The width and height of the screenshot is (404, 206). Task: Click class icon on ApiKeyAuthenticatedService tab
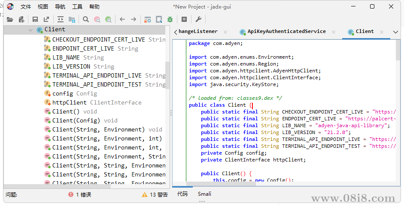243,32
